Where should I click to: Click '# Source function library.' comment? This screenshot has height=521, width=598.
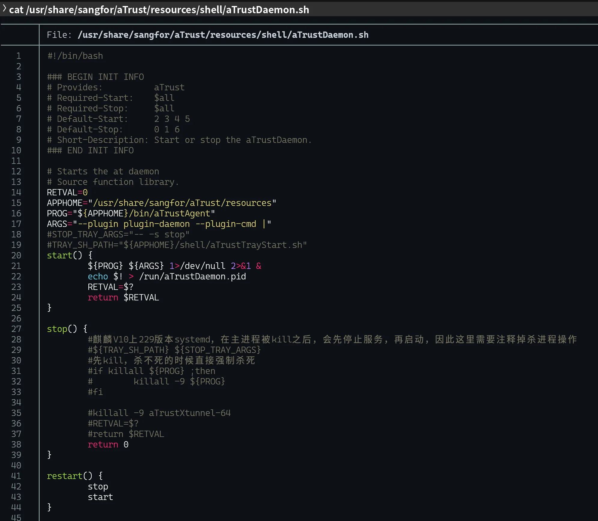[x=113, y=182]
